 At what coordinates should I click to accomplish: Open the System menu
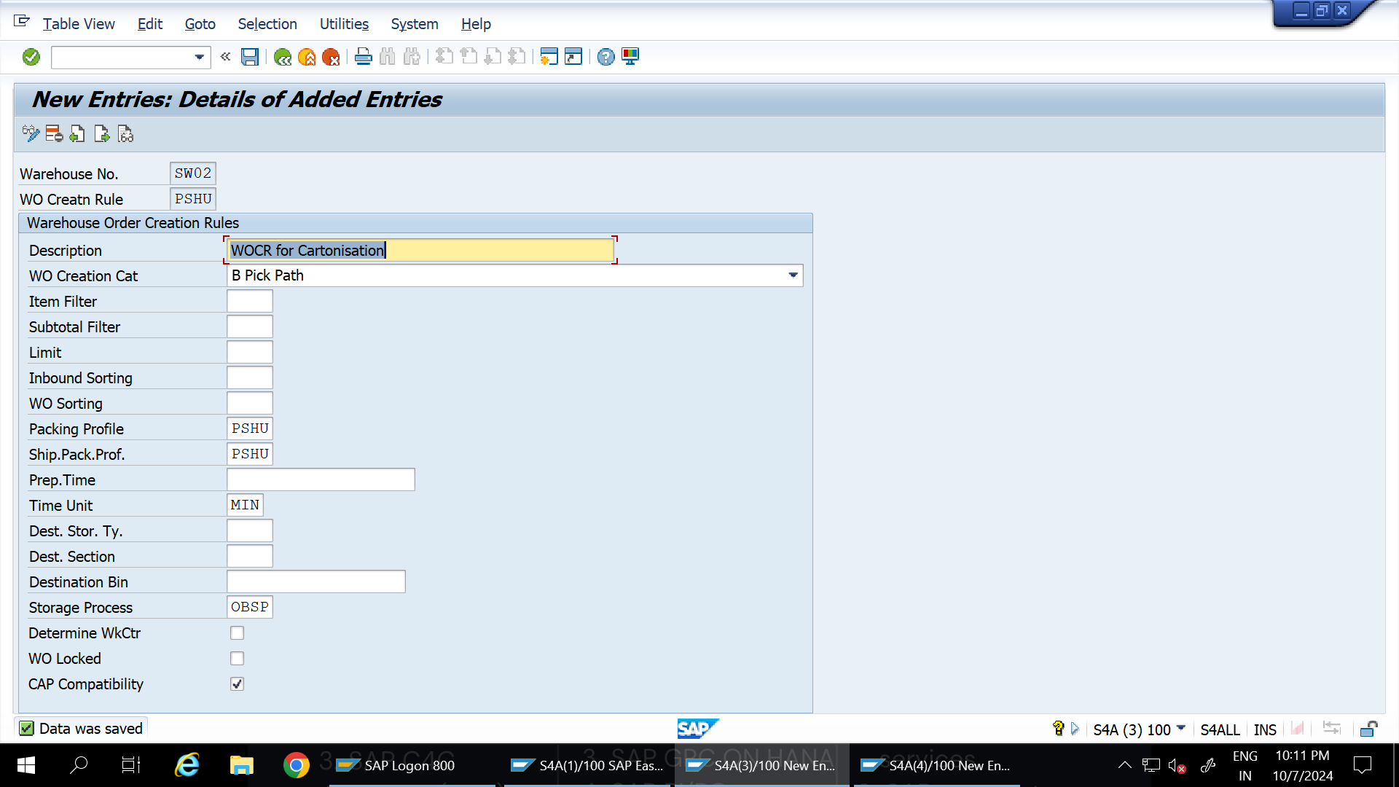414,24
